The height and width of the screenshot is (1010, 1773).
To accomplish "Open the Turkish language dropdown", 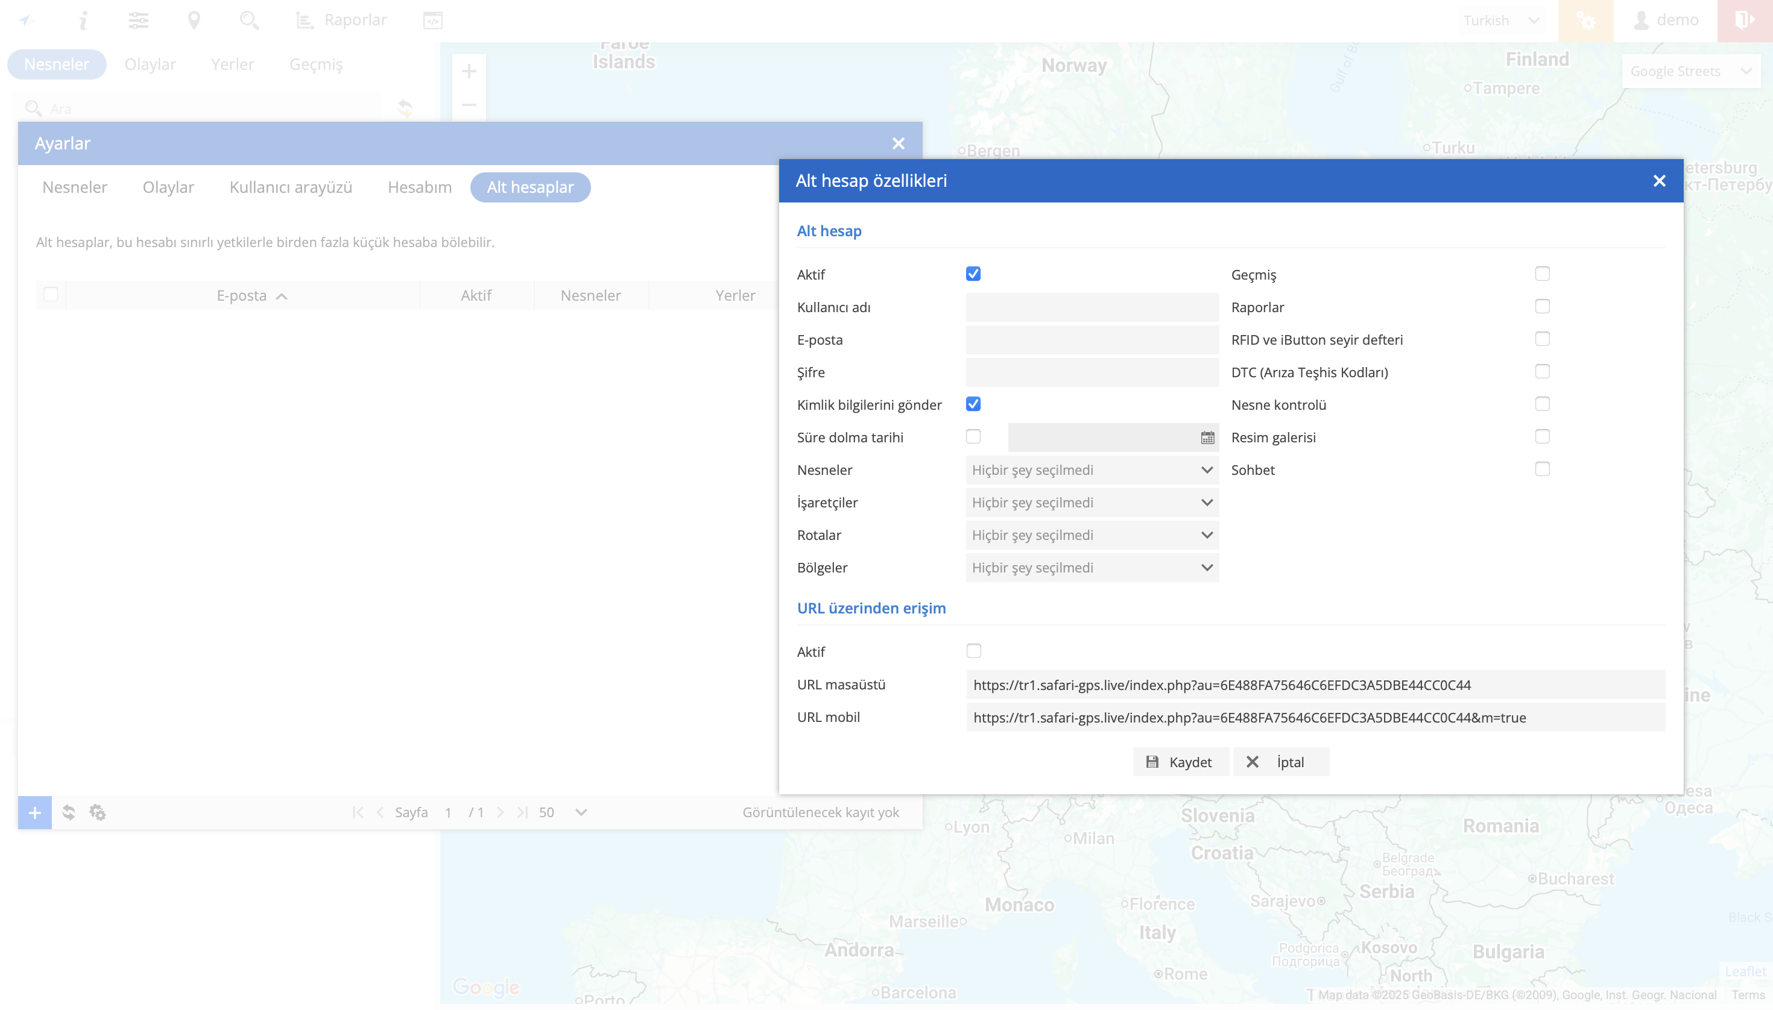I will (1502, 21).
